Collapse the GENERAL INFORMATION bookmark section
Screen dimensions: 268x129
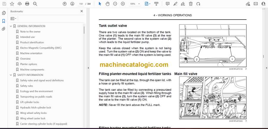pyautogui.click(x=11, y=26)
